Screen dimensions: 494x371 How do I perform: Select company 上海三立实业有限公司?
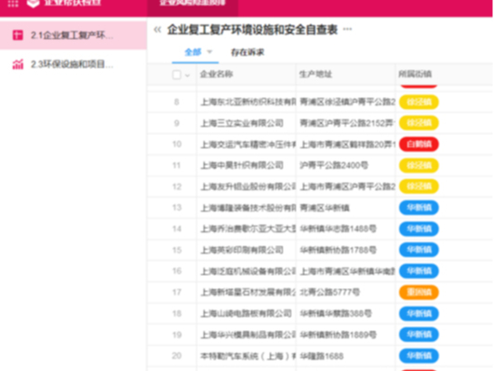point(242,123)
